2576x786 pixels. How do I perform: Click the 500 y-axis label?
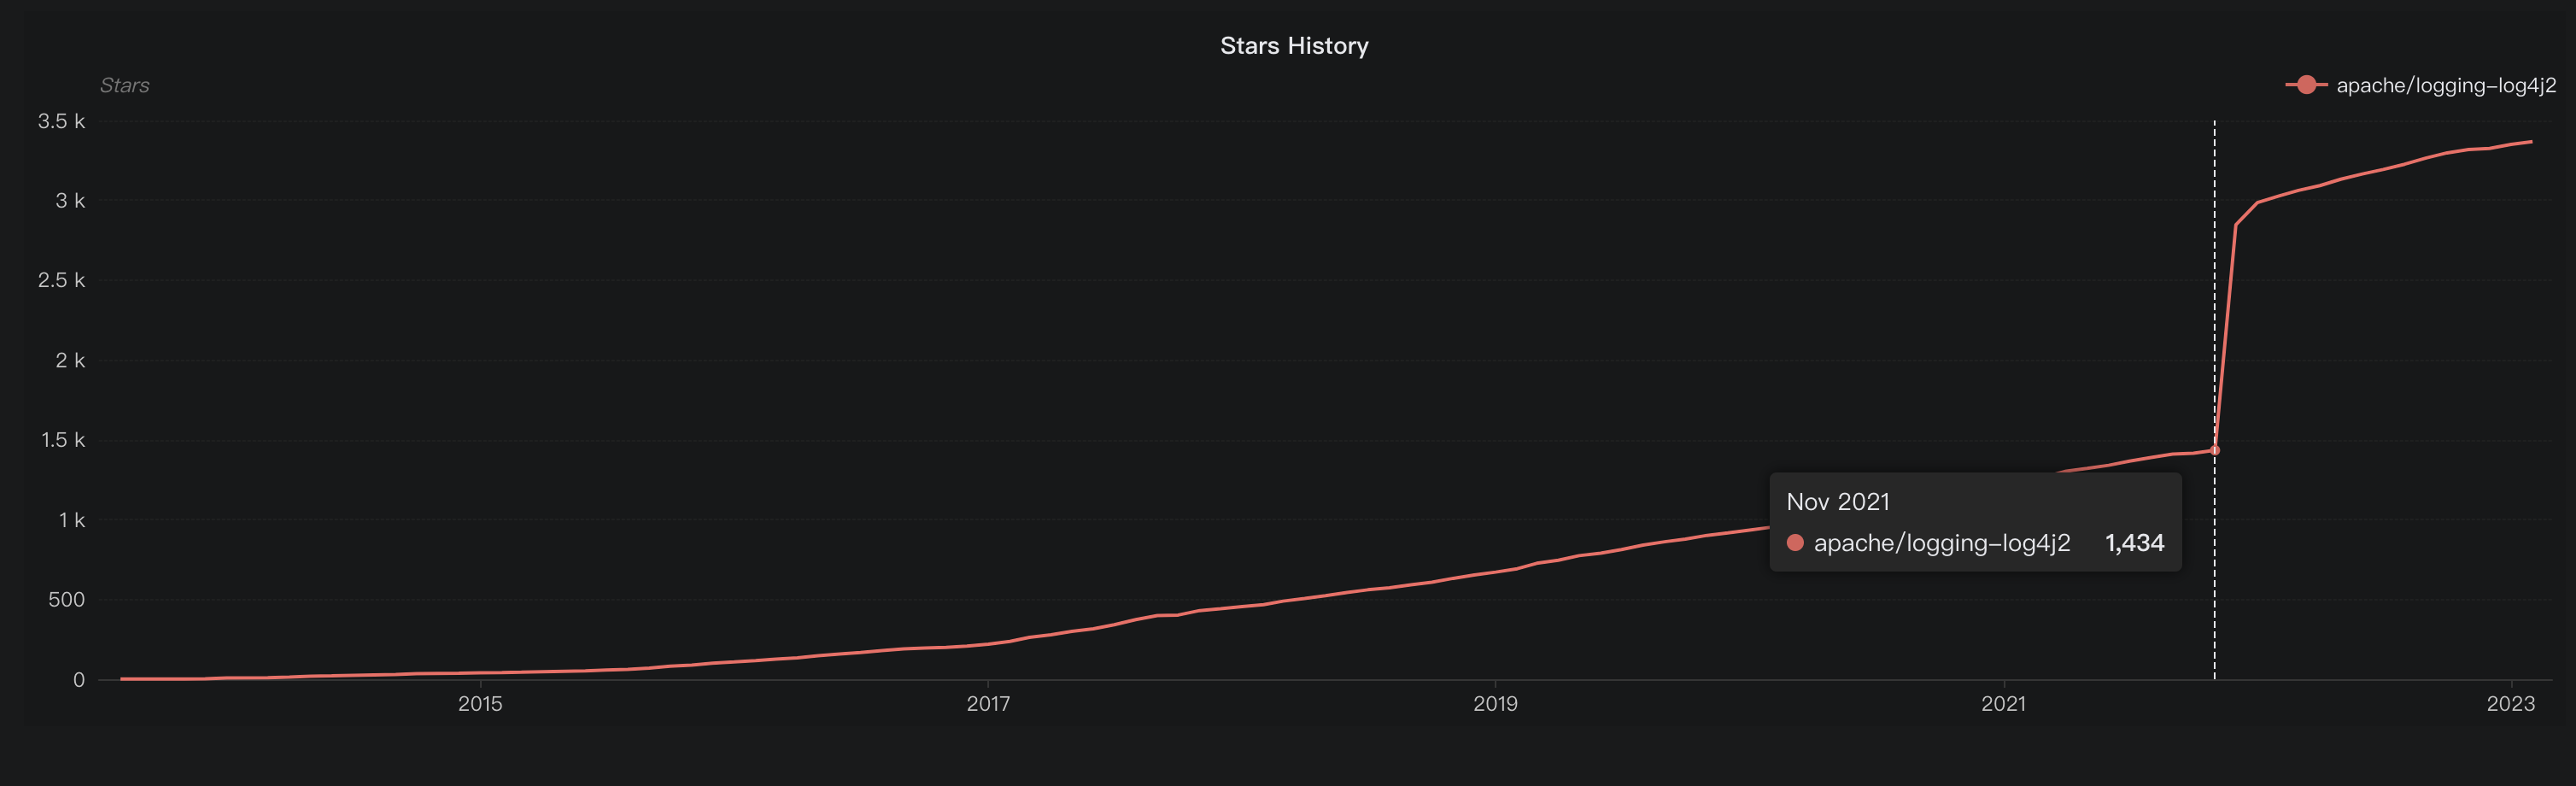[66, 600]
